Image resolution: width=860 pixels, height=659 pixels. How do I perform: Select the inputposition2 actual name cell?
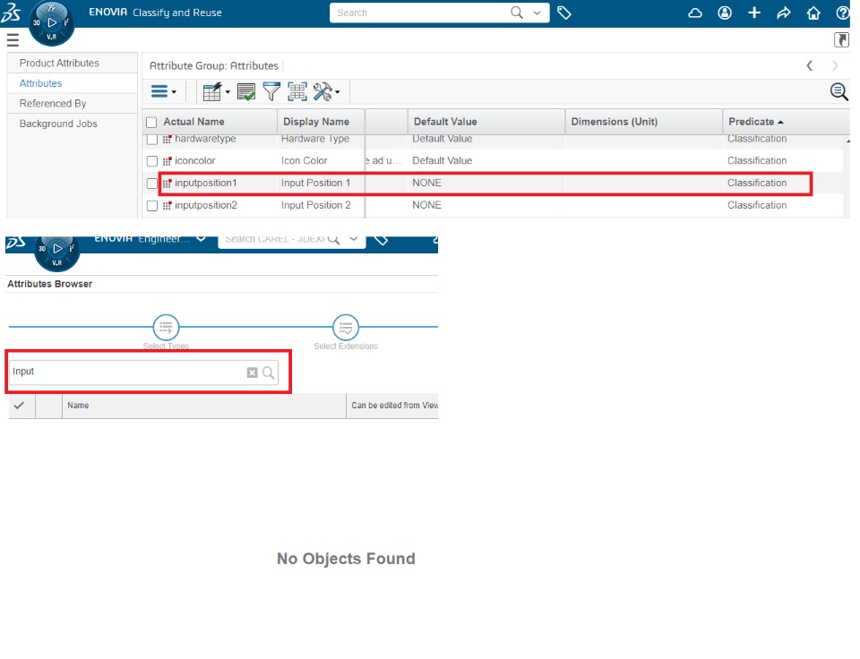click(206, 205)
